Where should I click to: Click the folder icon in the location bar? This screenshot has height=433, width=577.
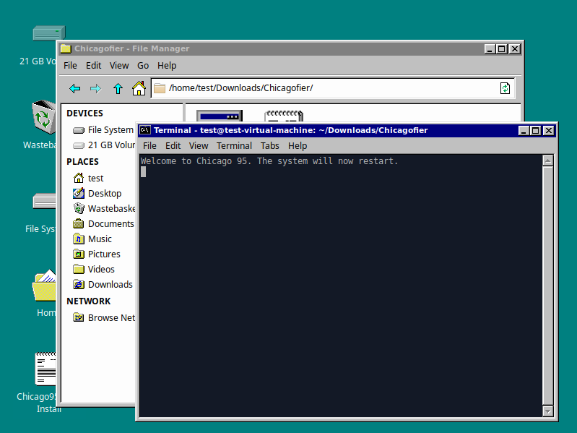point(160,88)
